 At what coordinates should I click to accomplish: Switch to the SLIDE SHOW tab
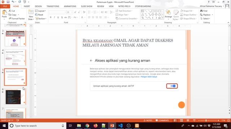click(x=87, y=6)
